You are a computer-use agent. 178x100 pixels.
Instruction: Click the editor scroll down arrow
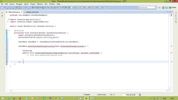(x=169, y=88)
